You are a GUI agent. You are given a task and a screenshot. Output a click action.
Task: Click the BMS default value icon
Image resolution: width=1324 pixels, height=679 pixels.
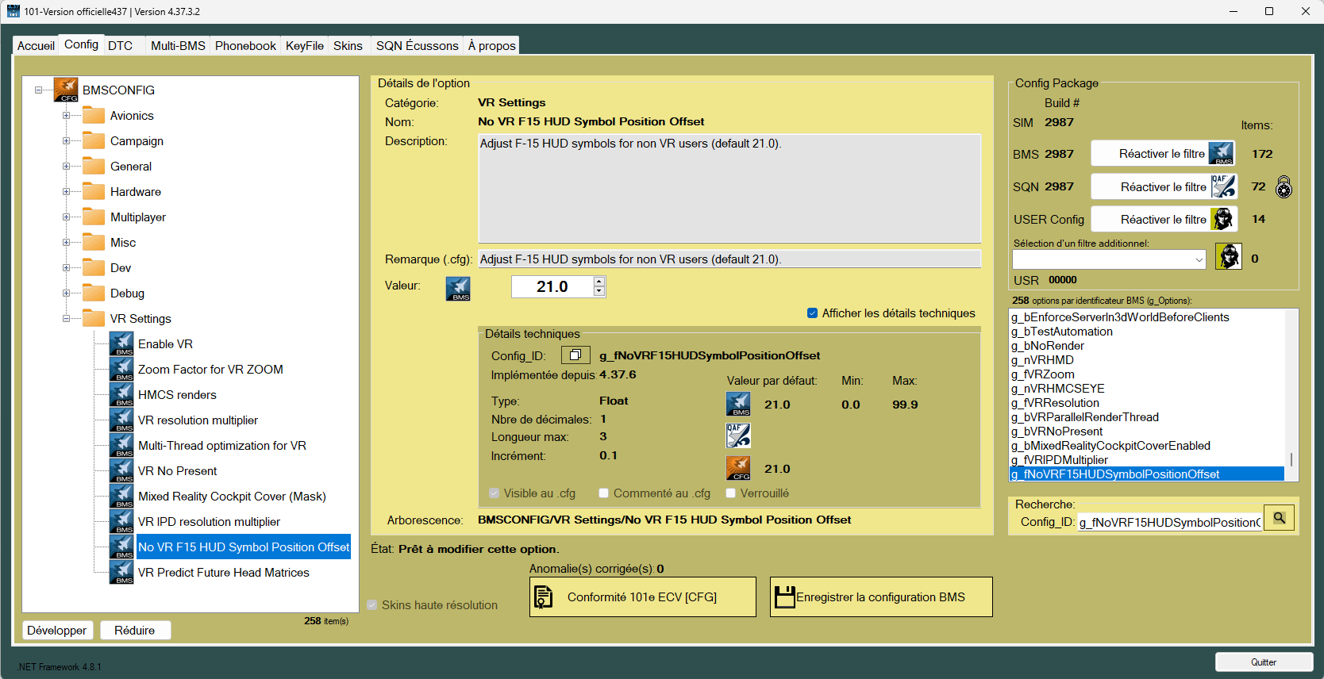[x=738, y=404]
